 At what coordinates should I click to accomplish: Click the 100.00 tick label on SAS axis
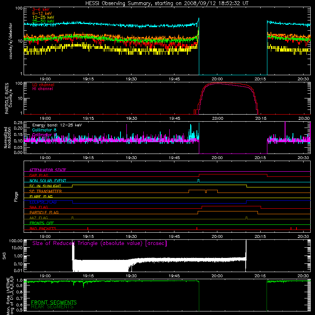pyautogui.click(x=16, y=241)
